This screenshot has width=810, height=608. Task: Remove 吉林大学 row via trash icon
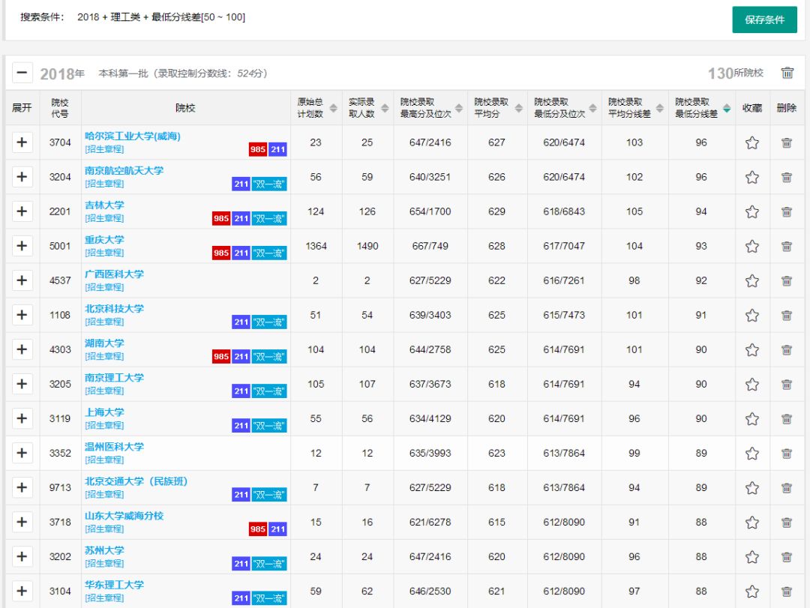click(787, 212)
